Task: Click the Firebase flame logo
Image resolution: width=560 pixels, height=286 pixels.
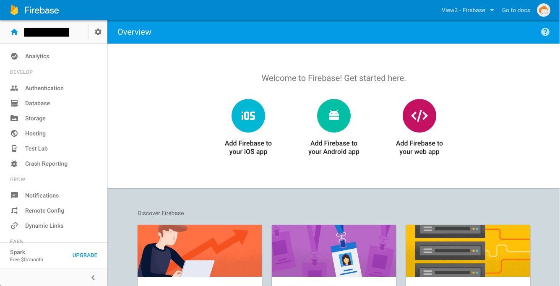Action: coord(15,10)
